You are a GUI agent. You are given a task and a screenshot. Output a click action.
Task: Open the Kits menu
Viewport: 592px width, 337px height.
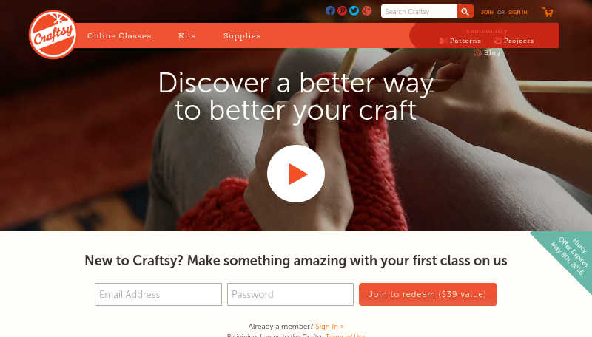[x=187, y=35]
